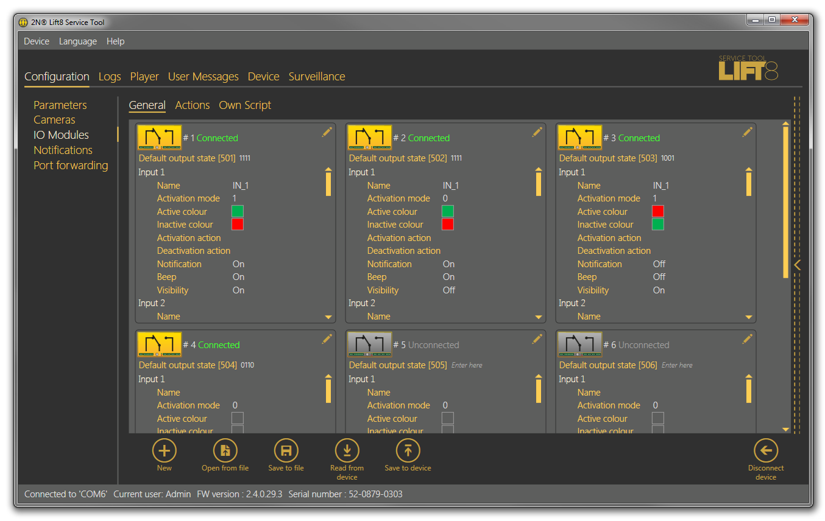825x521 pixels.
Task: Select Port forwarding in the sidebar
Action: pyautogui.click(x=71, y=166)
